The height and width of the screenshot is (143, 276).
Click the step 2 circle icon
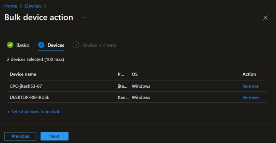[x=41, y=45]
